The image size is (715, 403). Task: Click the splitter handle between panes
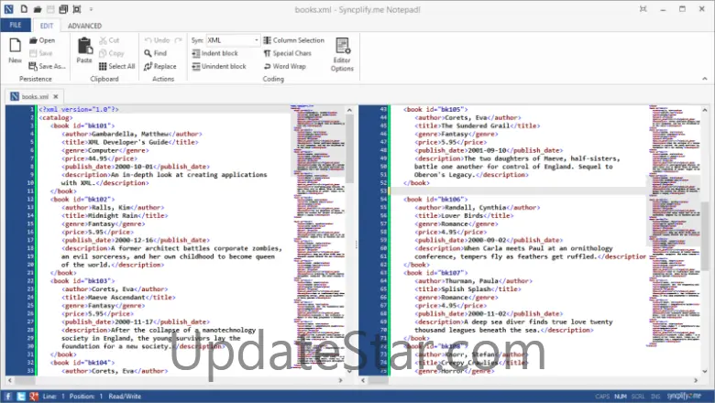tap(357, 244)
